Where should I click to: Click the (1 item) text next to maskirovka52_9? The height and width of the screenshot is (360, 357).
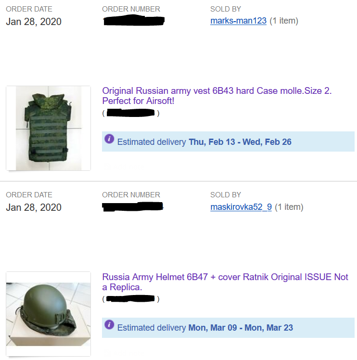[289, 207]
